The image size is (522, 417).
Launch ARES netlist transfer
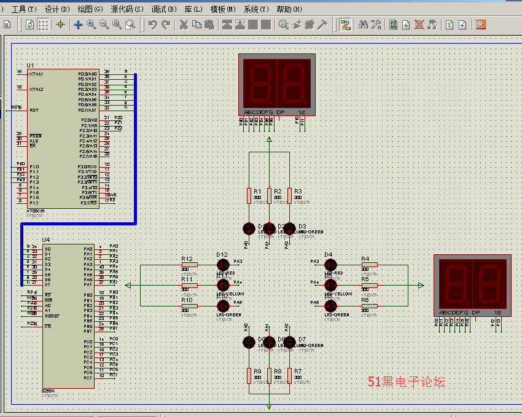[480, 25]
